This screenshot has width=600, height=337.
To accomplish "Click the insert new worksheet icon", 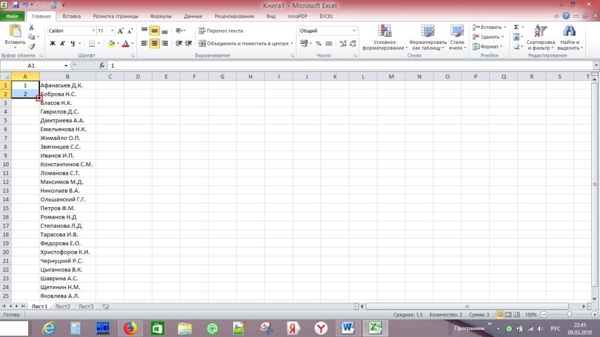I will point(105,307).
